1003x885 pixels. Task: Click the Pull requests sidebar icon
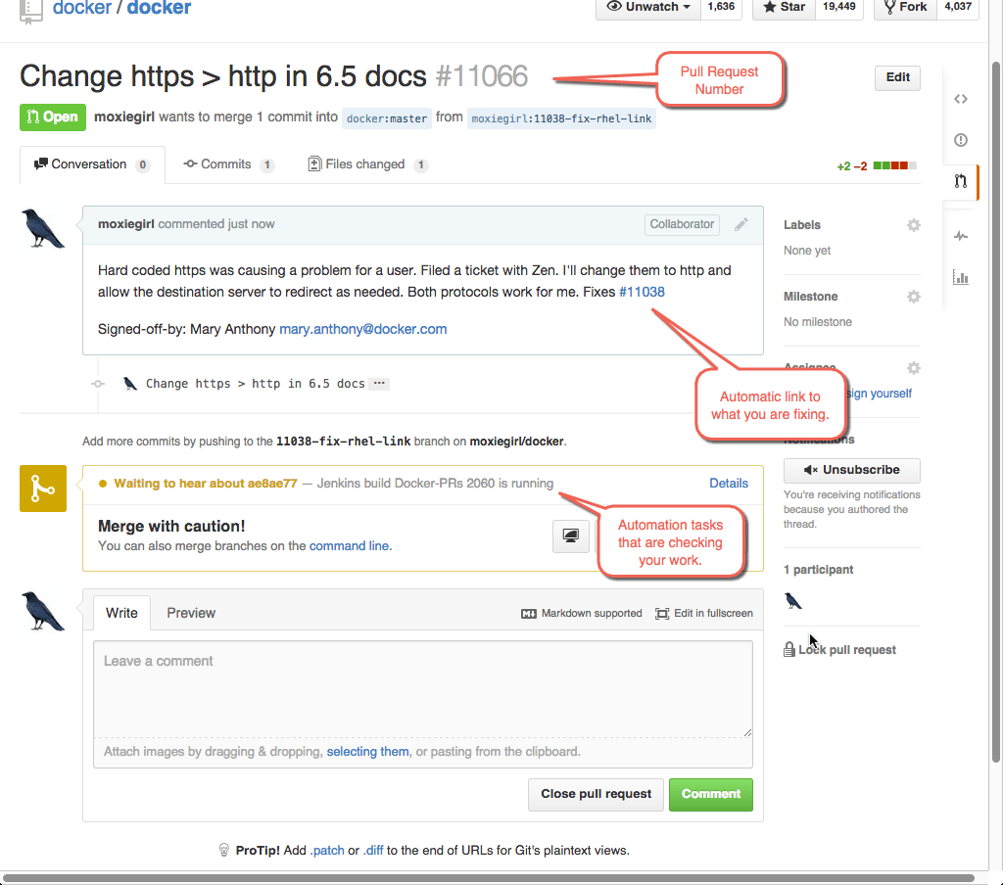[x=960, y=182]
